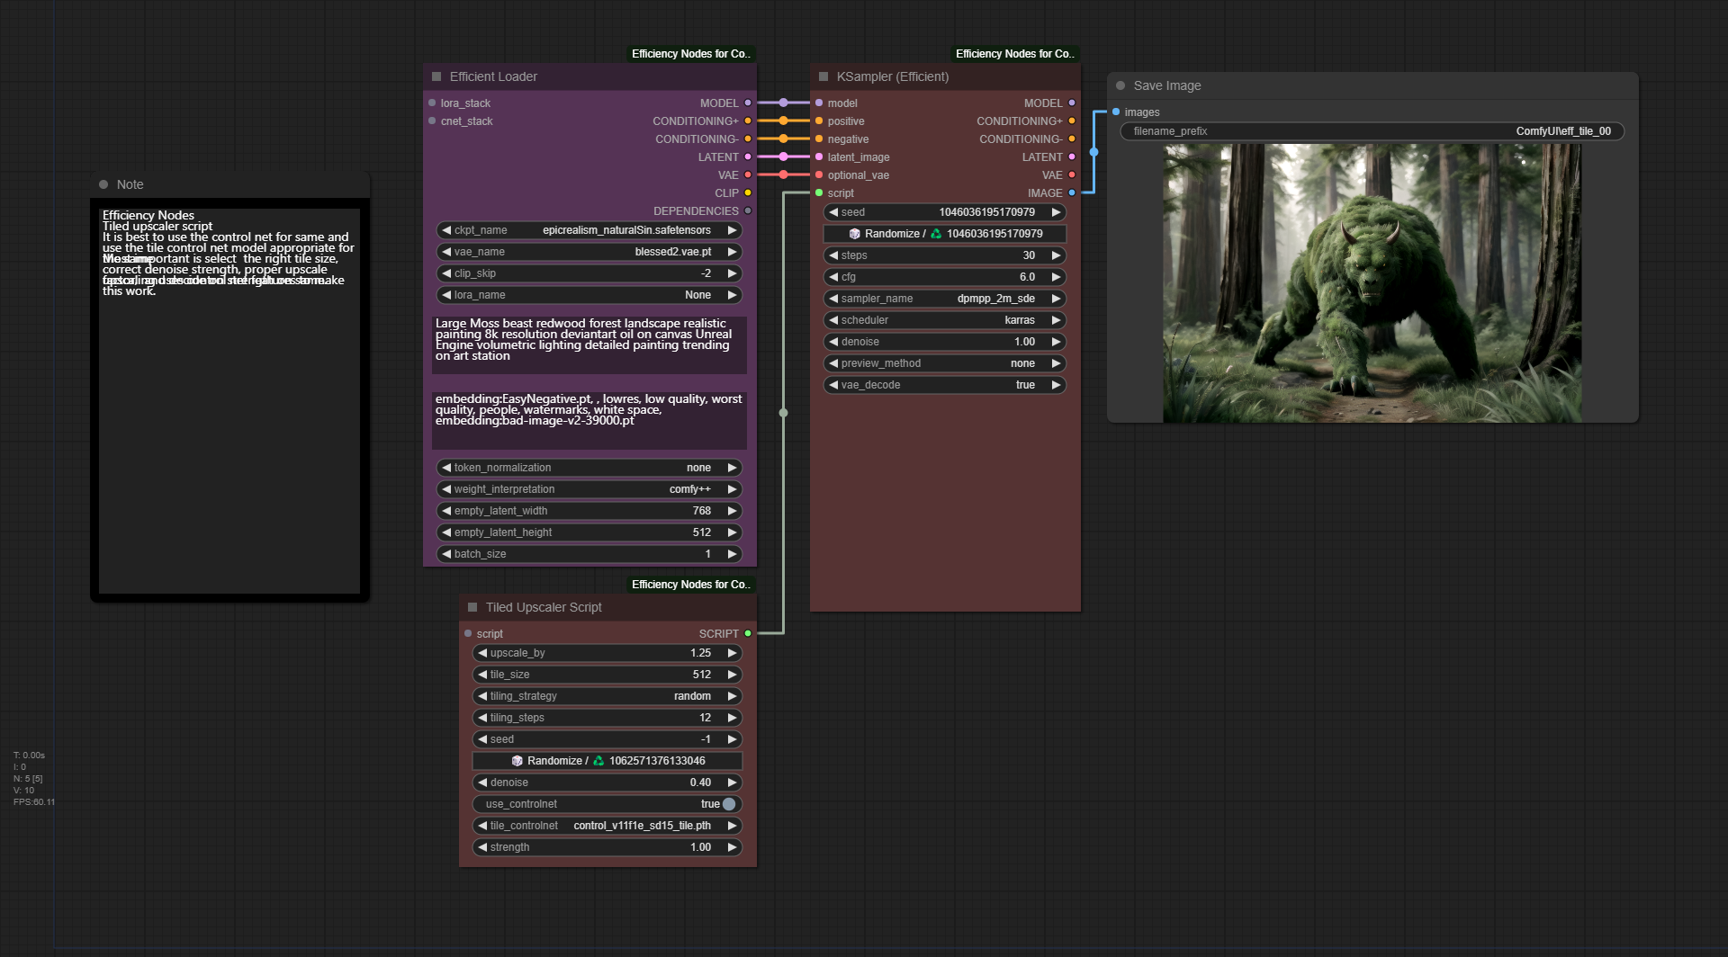Screen dimensions: 1728x957
Task: Increase the steps value with right arrow
Action: [x=1056, y=255]
